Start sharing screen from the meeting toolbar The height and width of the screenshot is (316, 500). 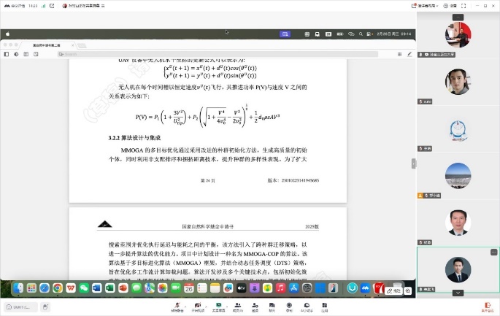218,305
